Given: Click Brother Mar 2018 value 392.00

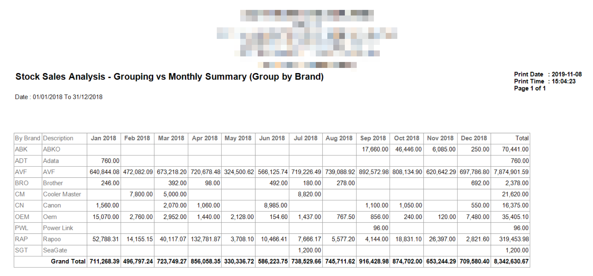Looking at the screenshot, I should [178, 183].
